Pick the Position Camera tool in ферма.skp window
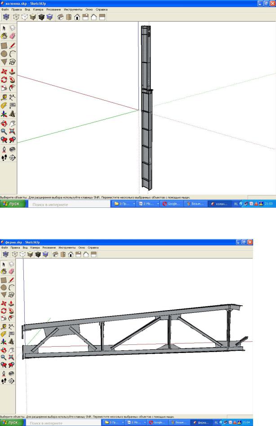The image size is (276, 426). pos(4,373)
